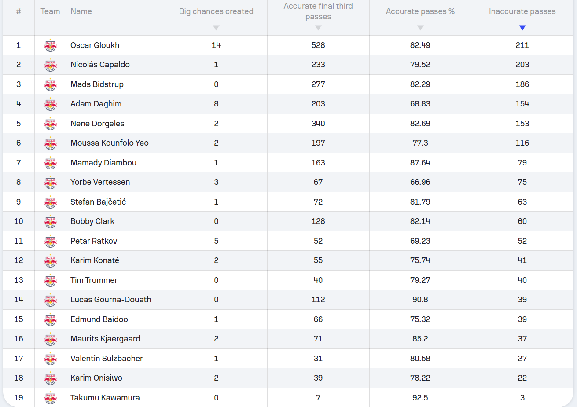This screenshot has height=407, width=577.
Task: Sort by Big chances created arrow
Action: click(x=216, y=28)
